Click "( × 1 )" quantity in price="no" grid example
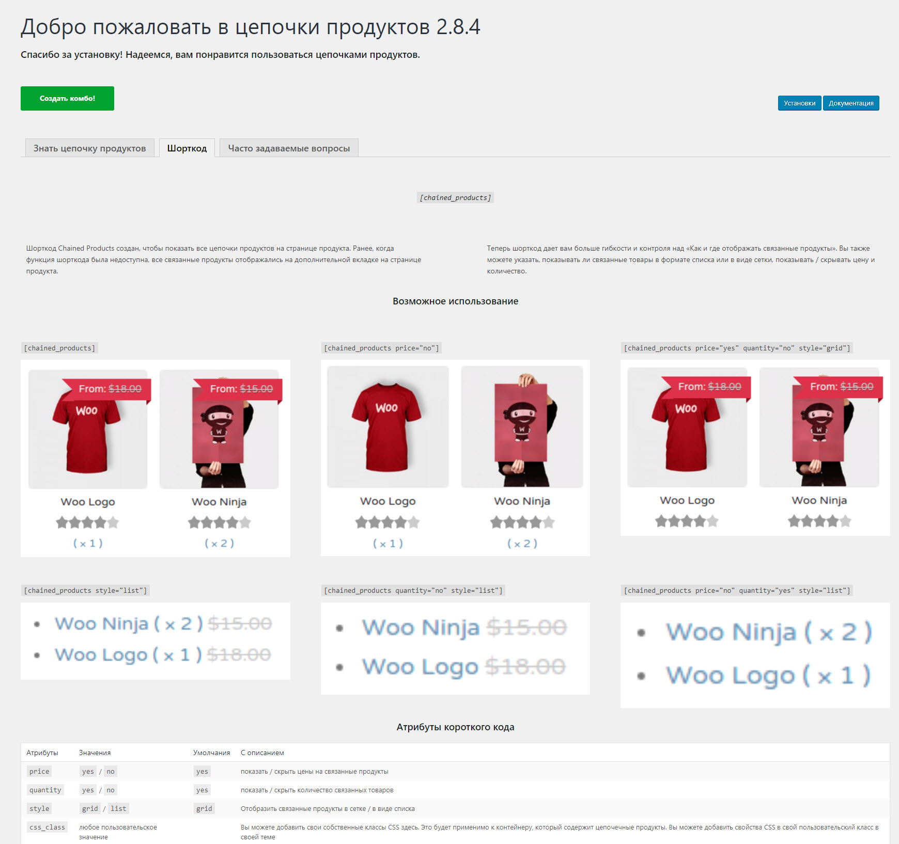The height and width of the screenshot is (844, 899). pyautogui.click(x=388, y=544)
